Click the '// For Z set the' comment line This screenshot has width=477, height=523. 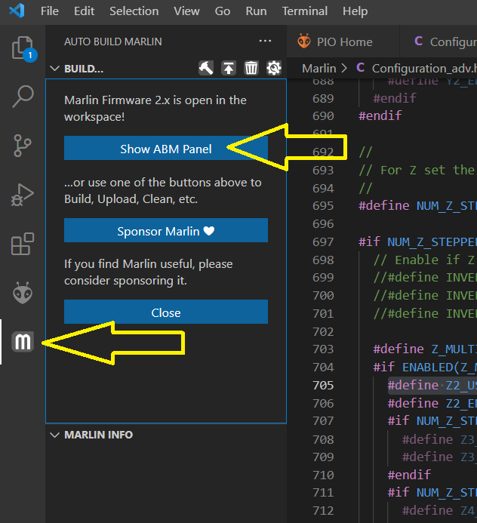[x=417, y=170]
